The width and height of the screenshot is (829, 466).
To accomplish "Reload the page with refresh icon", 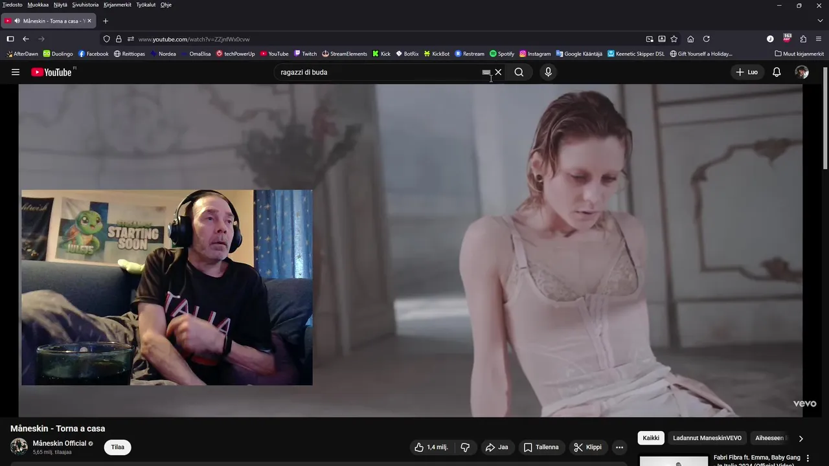I will pyautogui.click(x=707, y=39).
